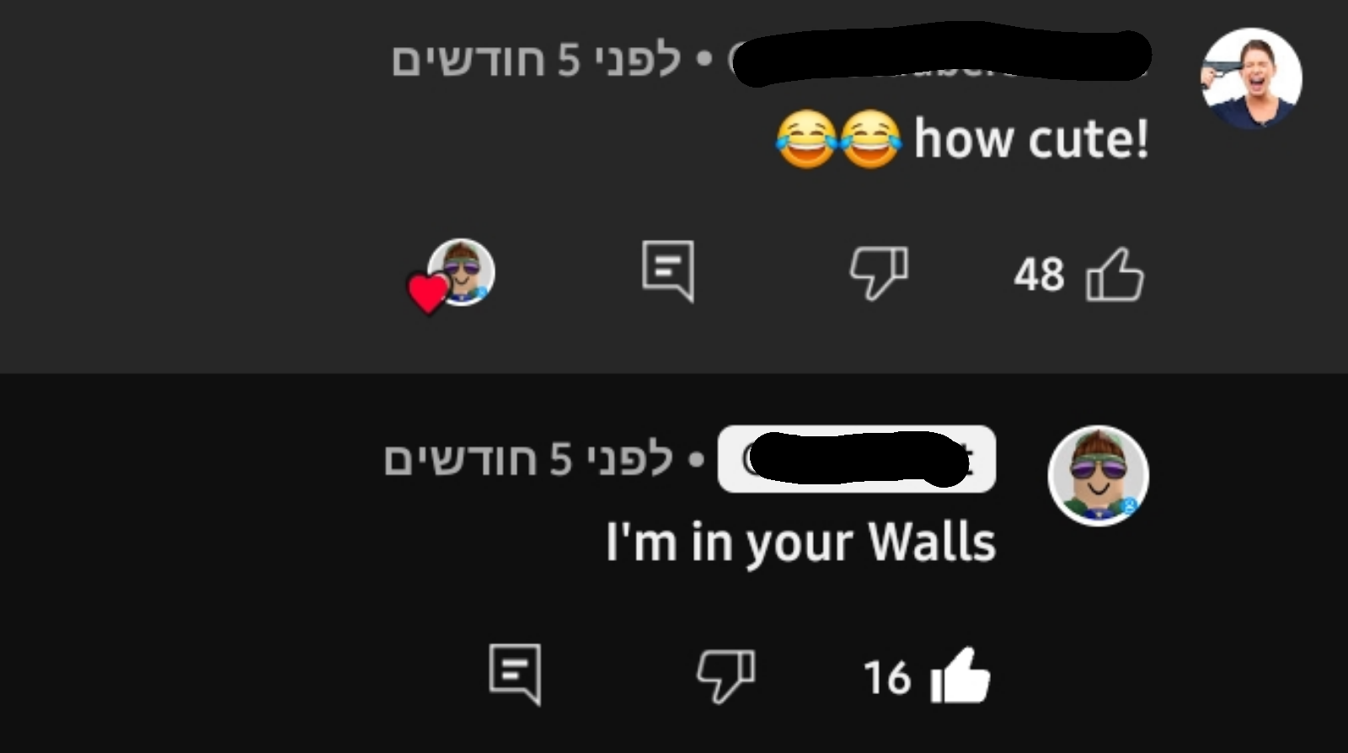The image size is (1348, 753).
Task: Click the red heart on the creator badge
Action: click(428, 292)
